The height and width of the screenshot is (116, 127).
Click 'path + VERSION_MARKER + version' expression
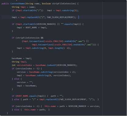coord(79,106)
